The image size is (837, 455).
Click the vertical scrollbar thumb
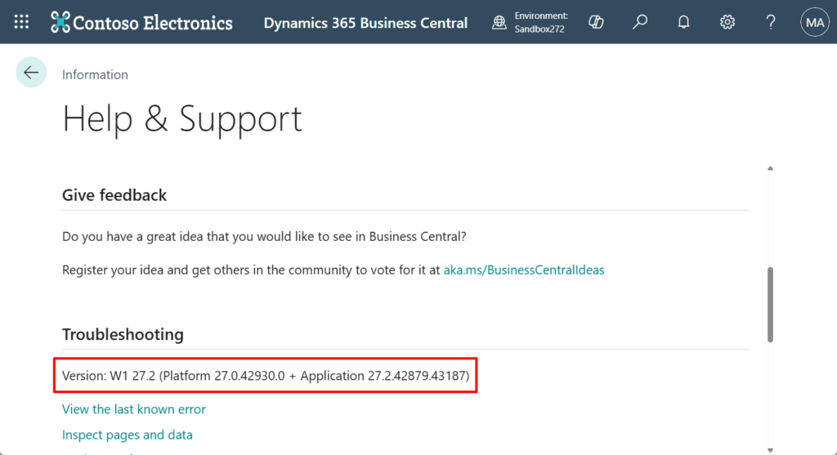click(x=770, y=304)
